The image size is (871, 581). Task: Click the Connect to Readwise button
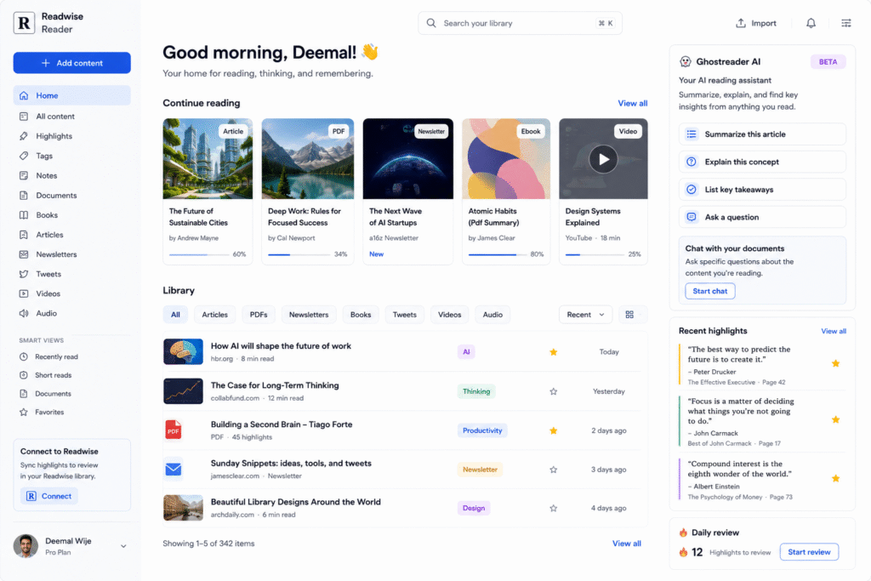coord(48,496)
